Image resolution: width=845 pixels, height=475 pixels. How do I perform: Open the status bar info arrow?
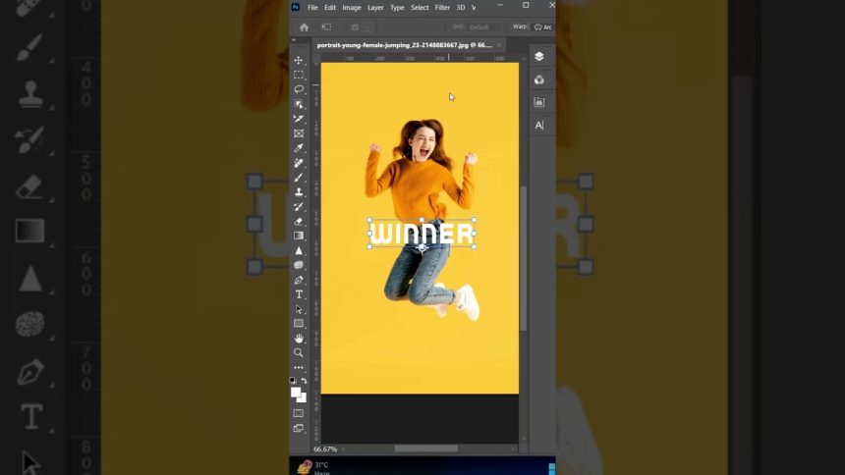pos(343,449)
